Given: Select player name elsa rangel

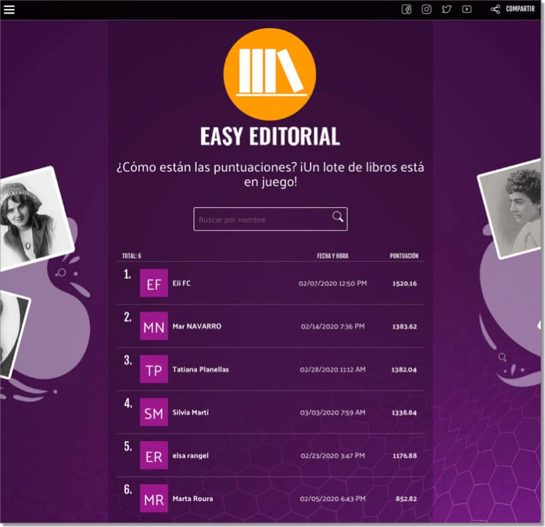Looking at the screenshot, I should point(191,455).
